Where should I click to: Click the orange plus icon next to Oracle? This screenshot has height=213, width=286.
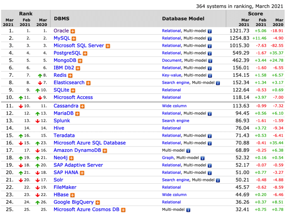pos(73,31)
